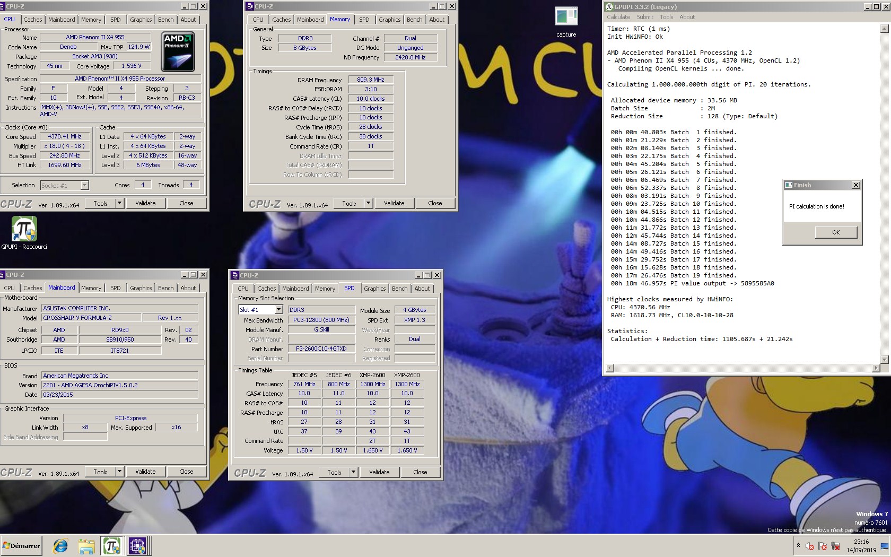This screenshot has height=557, width=891.
Task: Open Graphics tab in CPU window
Action: tap(141, 20)
